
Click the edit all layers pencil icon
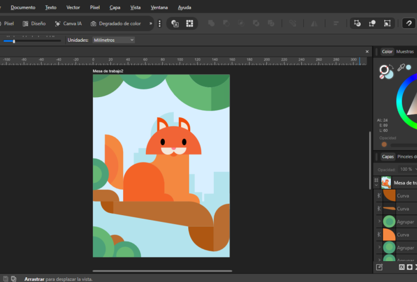tap(379, 267)
